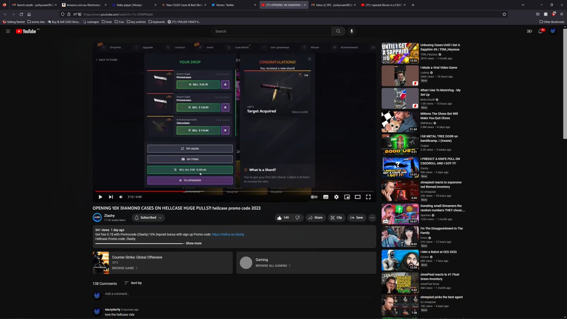Image resolution: width=567 pixels, height=319 pixels.
Task: Open the Cars bookmark folder
Action: coord(119,22)
